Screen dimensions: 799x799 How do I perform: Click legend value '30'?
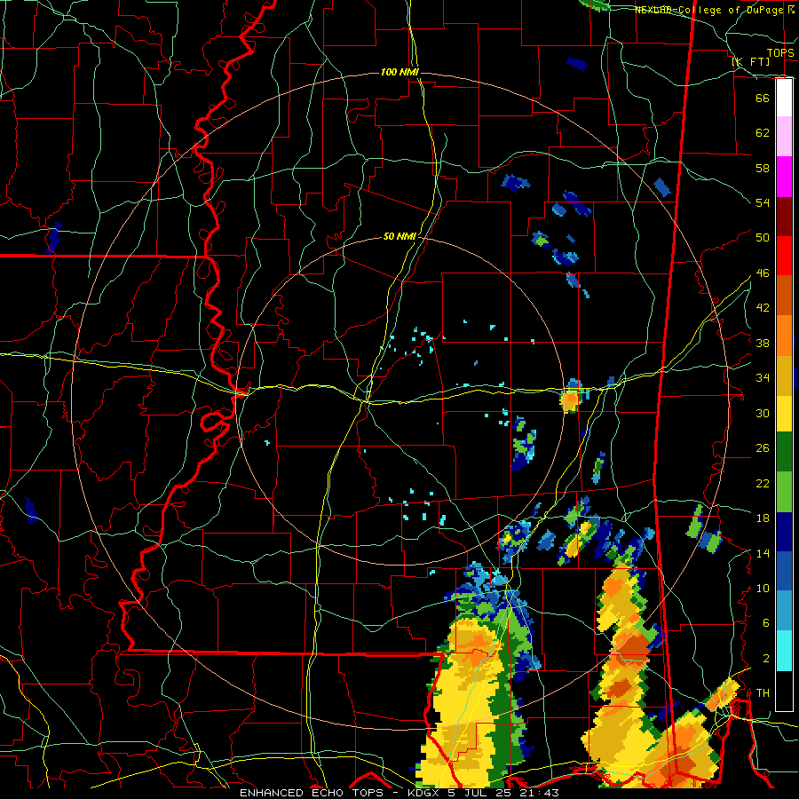tap(763, 413)
